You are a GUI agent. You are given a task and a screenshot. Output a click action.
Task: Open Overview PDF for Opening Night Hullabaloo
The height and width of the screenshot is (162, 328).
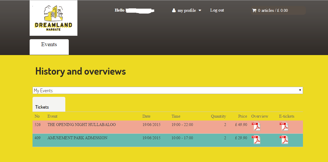(x=256, y=126)
